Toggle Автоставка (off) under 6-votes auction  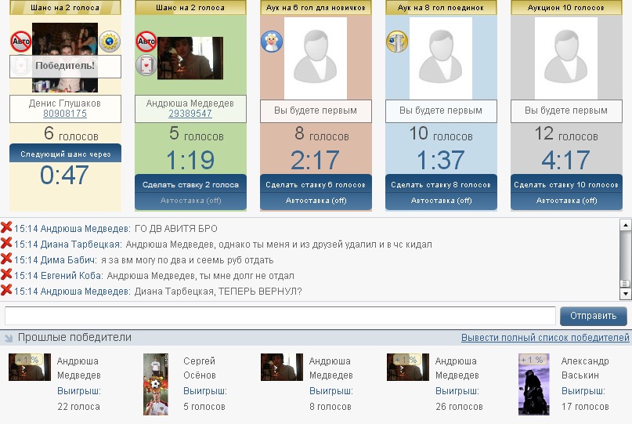tap(316, 201)
